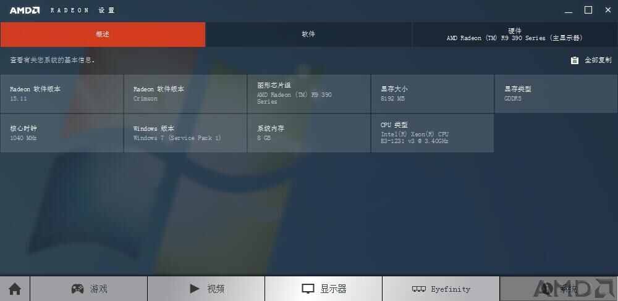The height and width of the screenshot is (301, 618).
Task: Select the 显存类型 GDDR5 tile
Action: (x=556, y=94)
